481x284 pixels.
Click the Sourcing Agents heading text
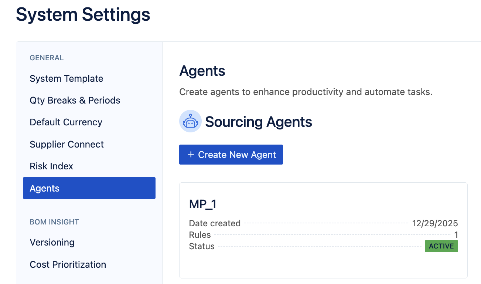259,122
